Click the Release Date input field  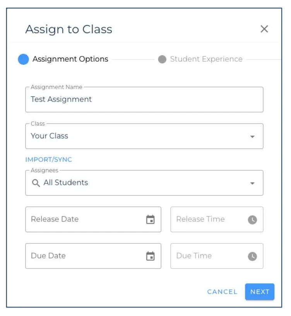tap(77, 219)
